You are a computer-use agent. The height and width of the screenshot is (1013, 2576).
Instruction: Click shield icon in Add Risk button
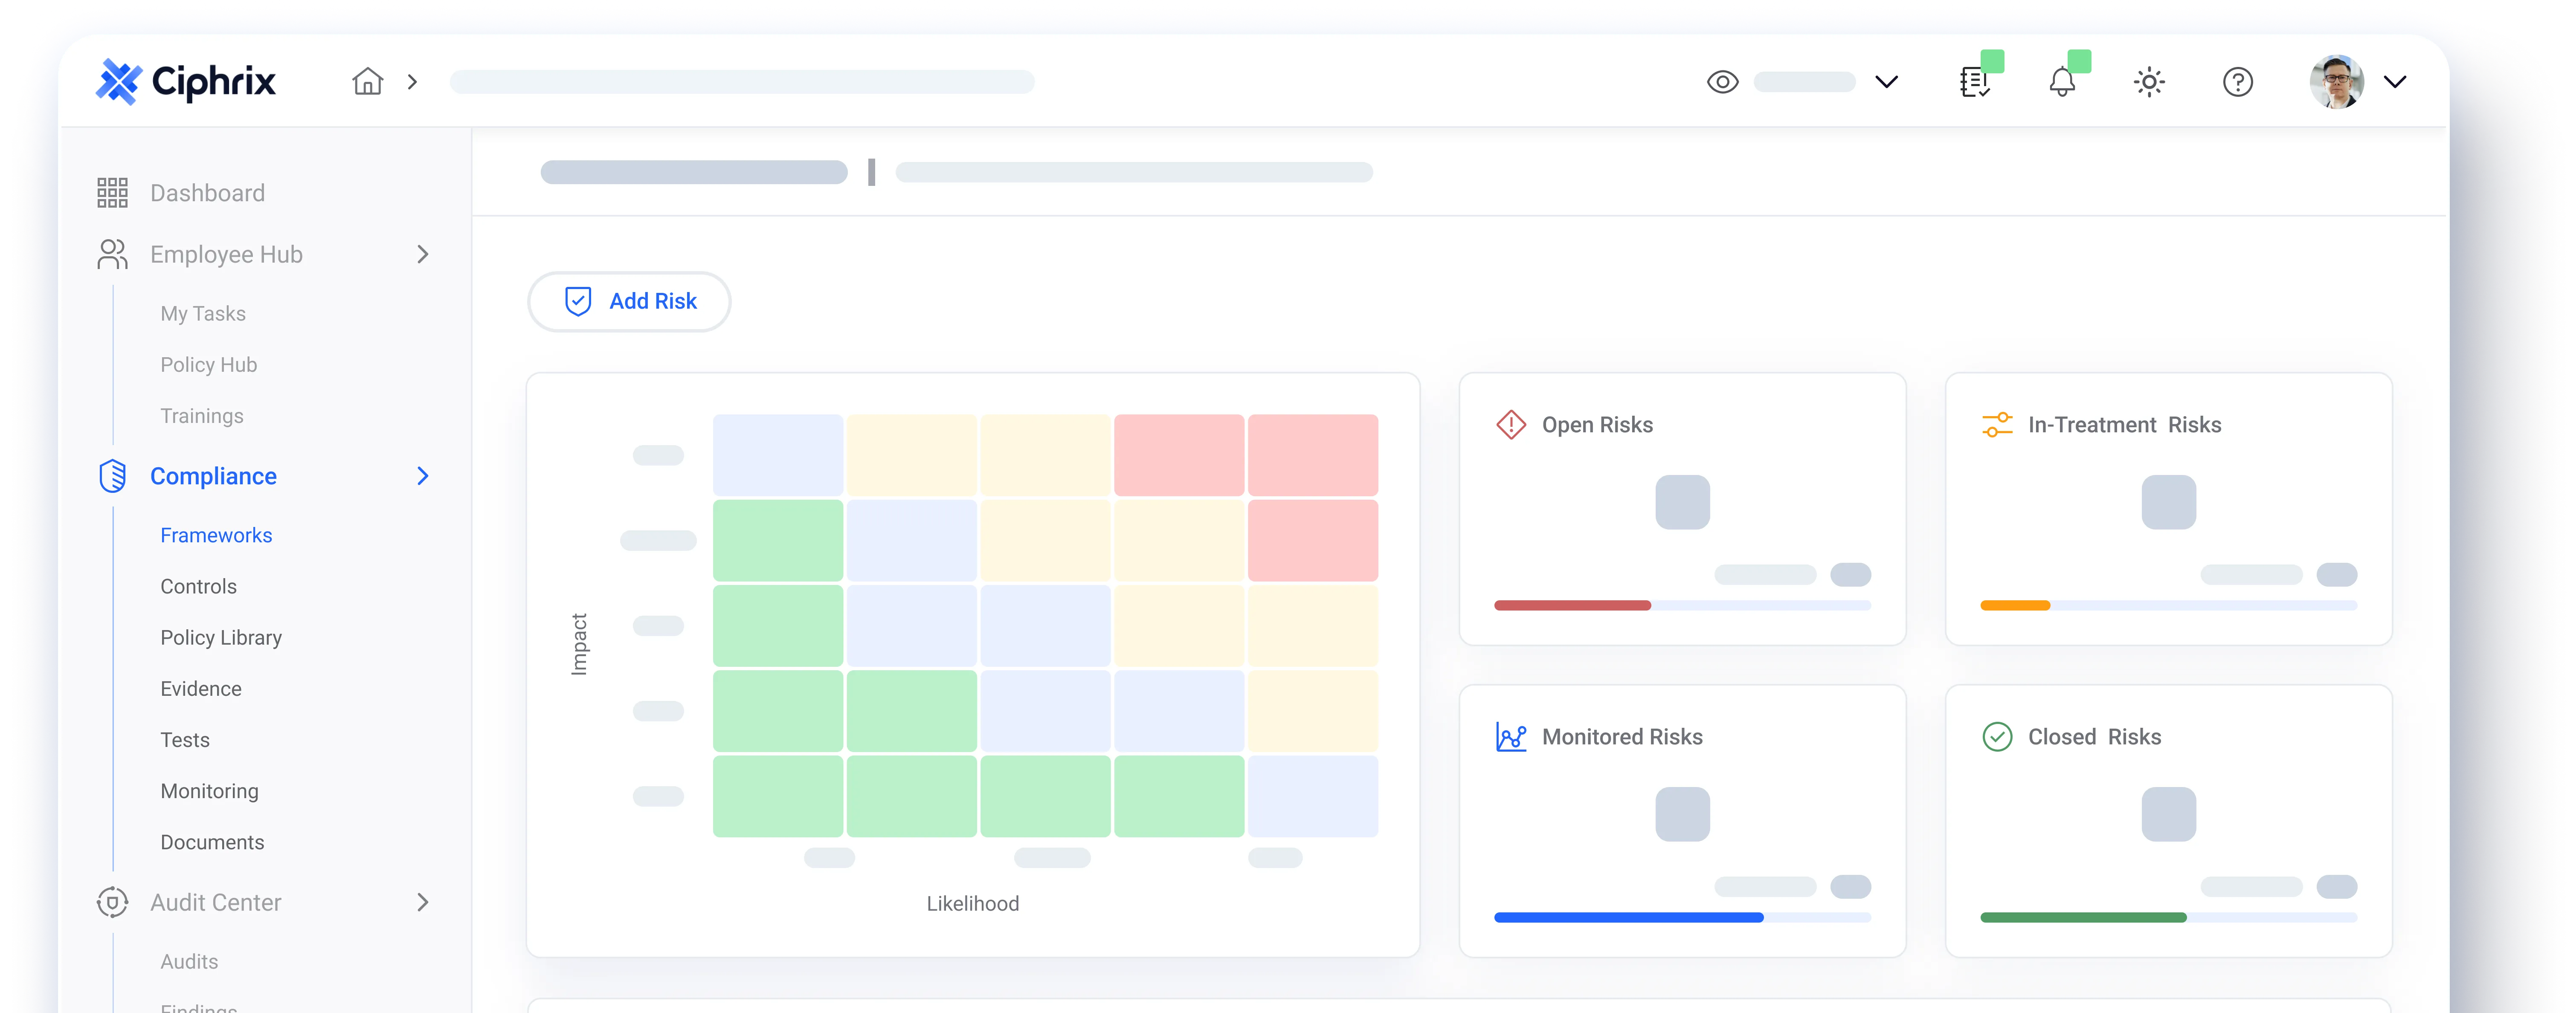pyautogui.click(x=578, y=301)
